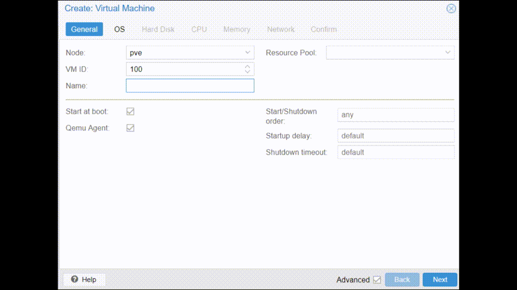The width and height of the screenshot is (517, 290).
Task: Toggle the Start at boot checkbox
Action: [x=130, y=112]
